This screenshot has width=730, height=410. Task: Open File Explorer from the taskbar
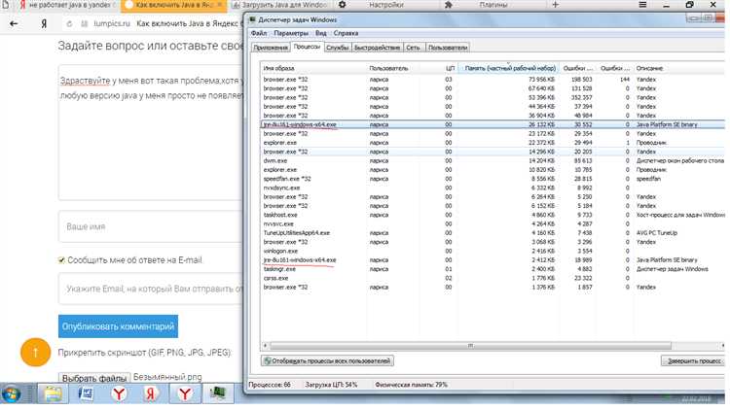pyautogui.click(x=54, y=394)
